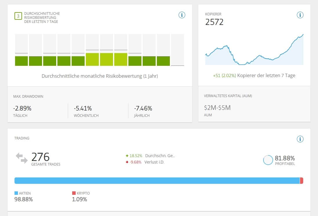The image size is (318, 216).
Task: Click green up arrow beside 18.52%
Action: click(127, 156)
